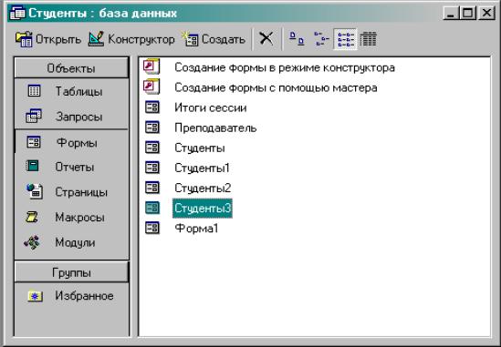Image resolution: width=501 pixels, height=347 pixels.
Task: Click the Формы icon in sidebar
Action: tap(34, 142)
